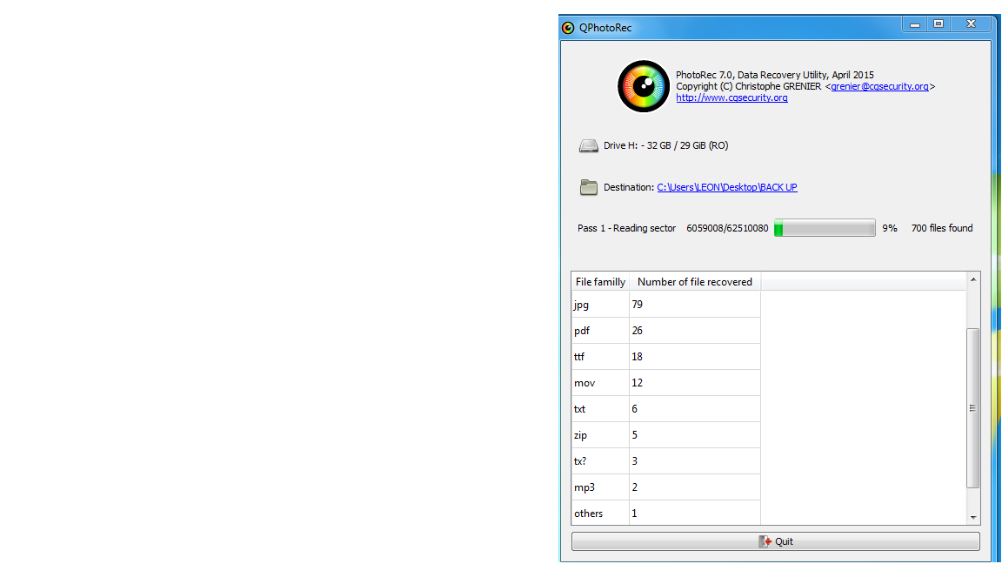
Task: Click the 18 count for ttf
Action: pos(637,357)
